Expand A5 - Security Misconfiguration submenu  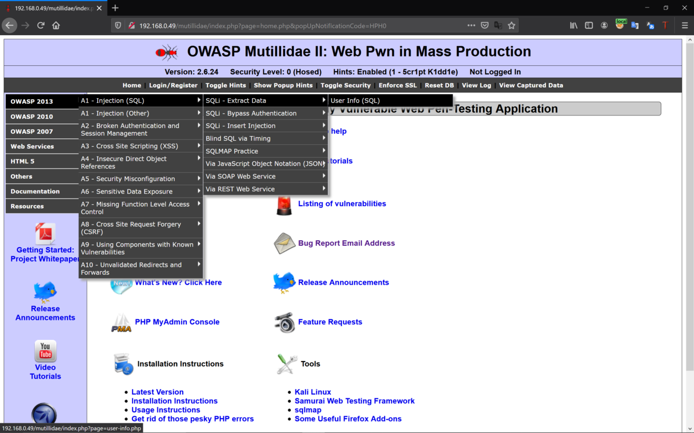[x=141, y=179]
